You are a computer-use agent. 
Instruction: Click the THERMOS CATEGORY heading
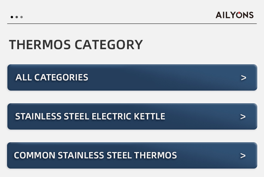(x=76, y=45)
